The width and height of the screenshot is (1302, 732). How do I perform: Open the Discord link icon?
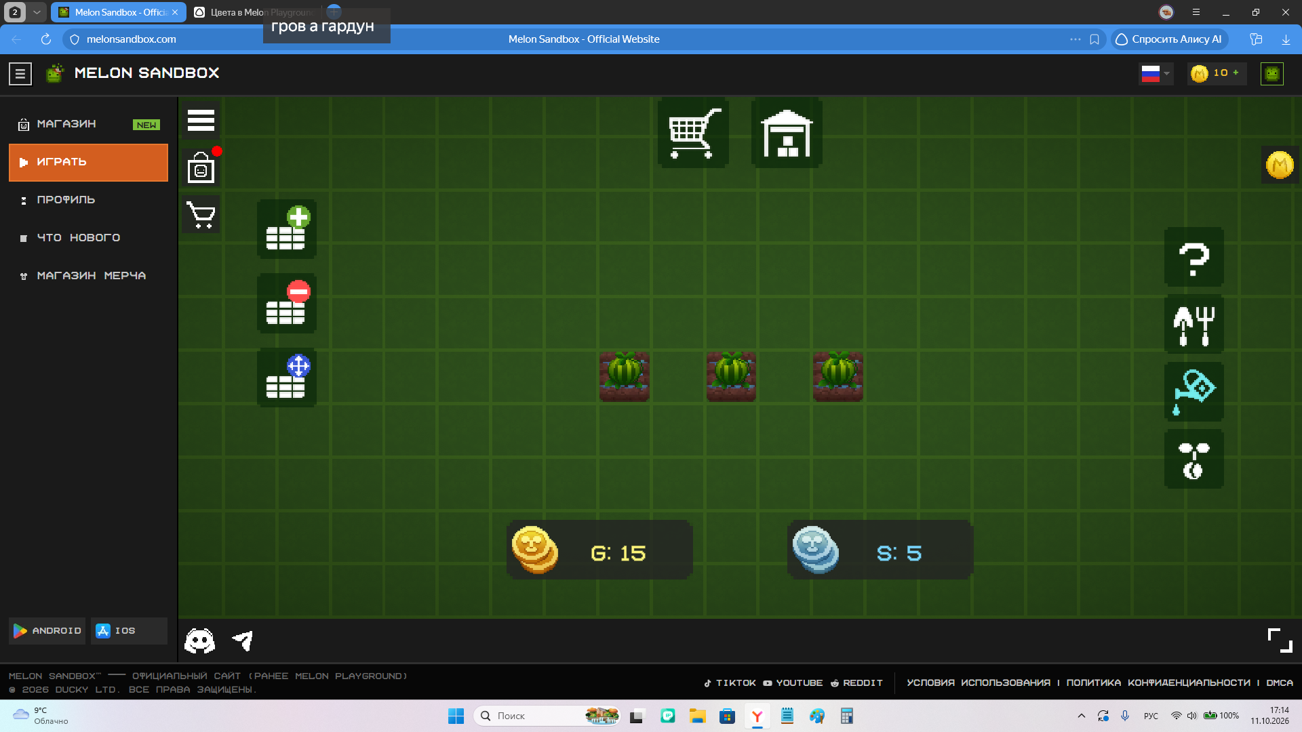coord(200,640)
